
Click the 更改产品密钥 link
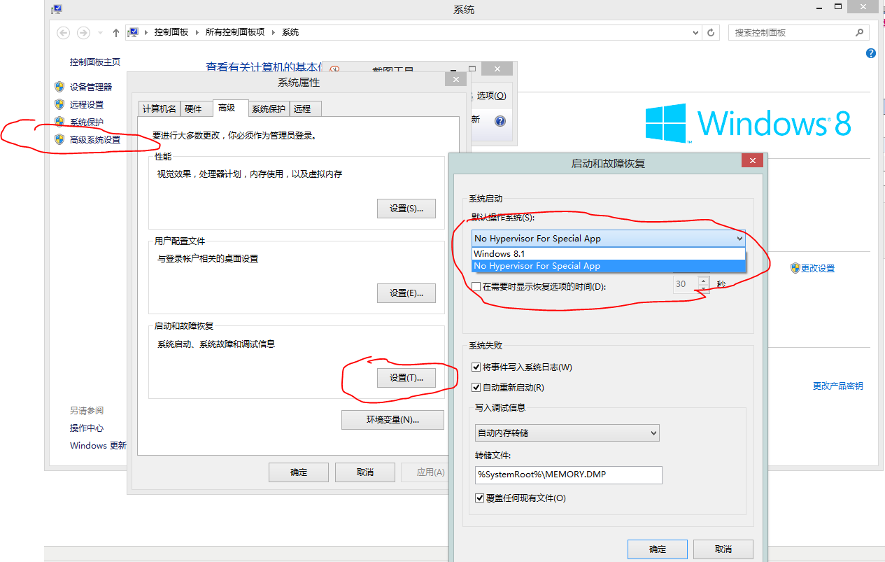coord(837,386)
